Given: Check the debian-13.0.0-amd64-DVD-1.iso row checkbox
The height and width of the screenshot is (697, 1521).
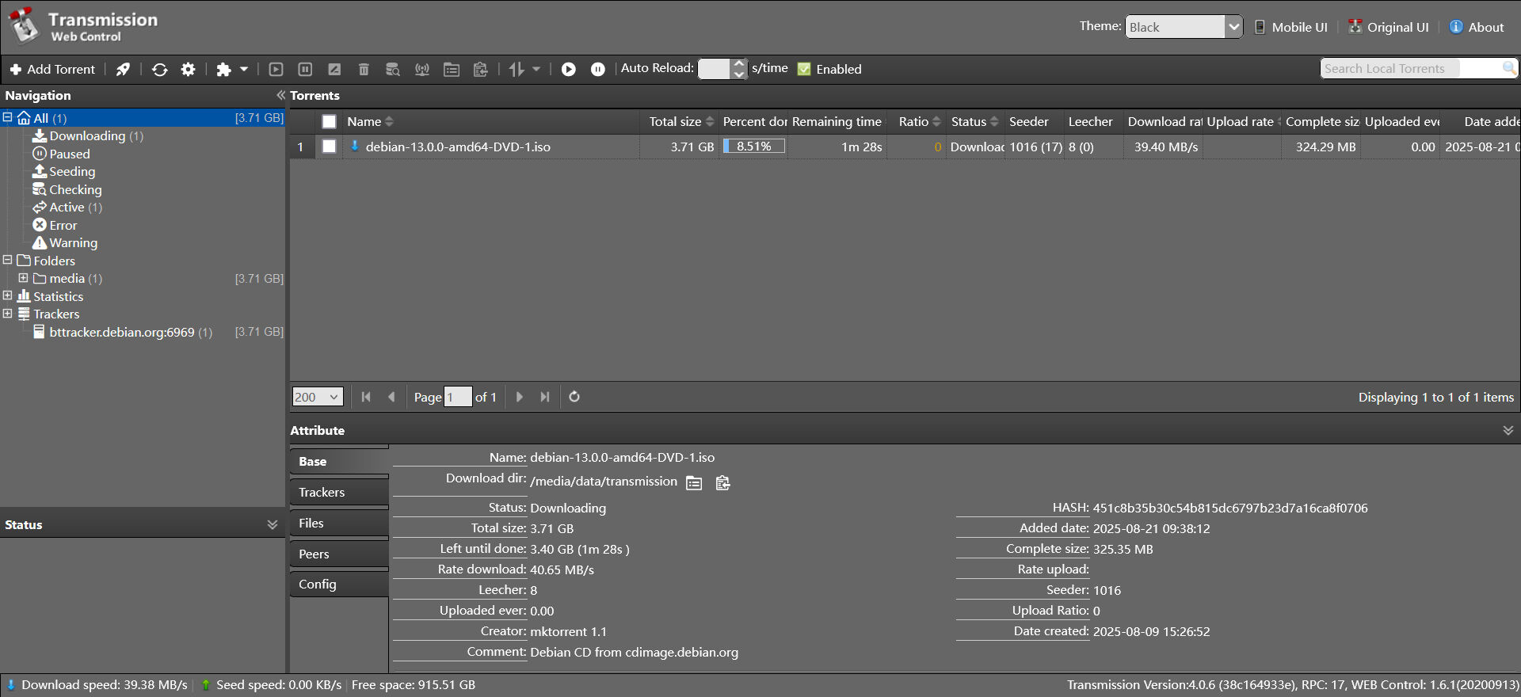Looking at the screenshot, I should click(330, 147).
